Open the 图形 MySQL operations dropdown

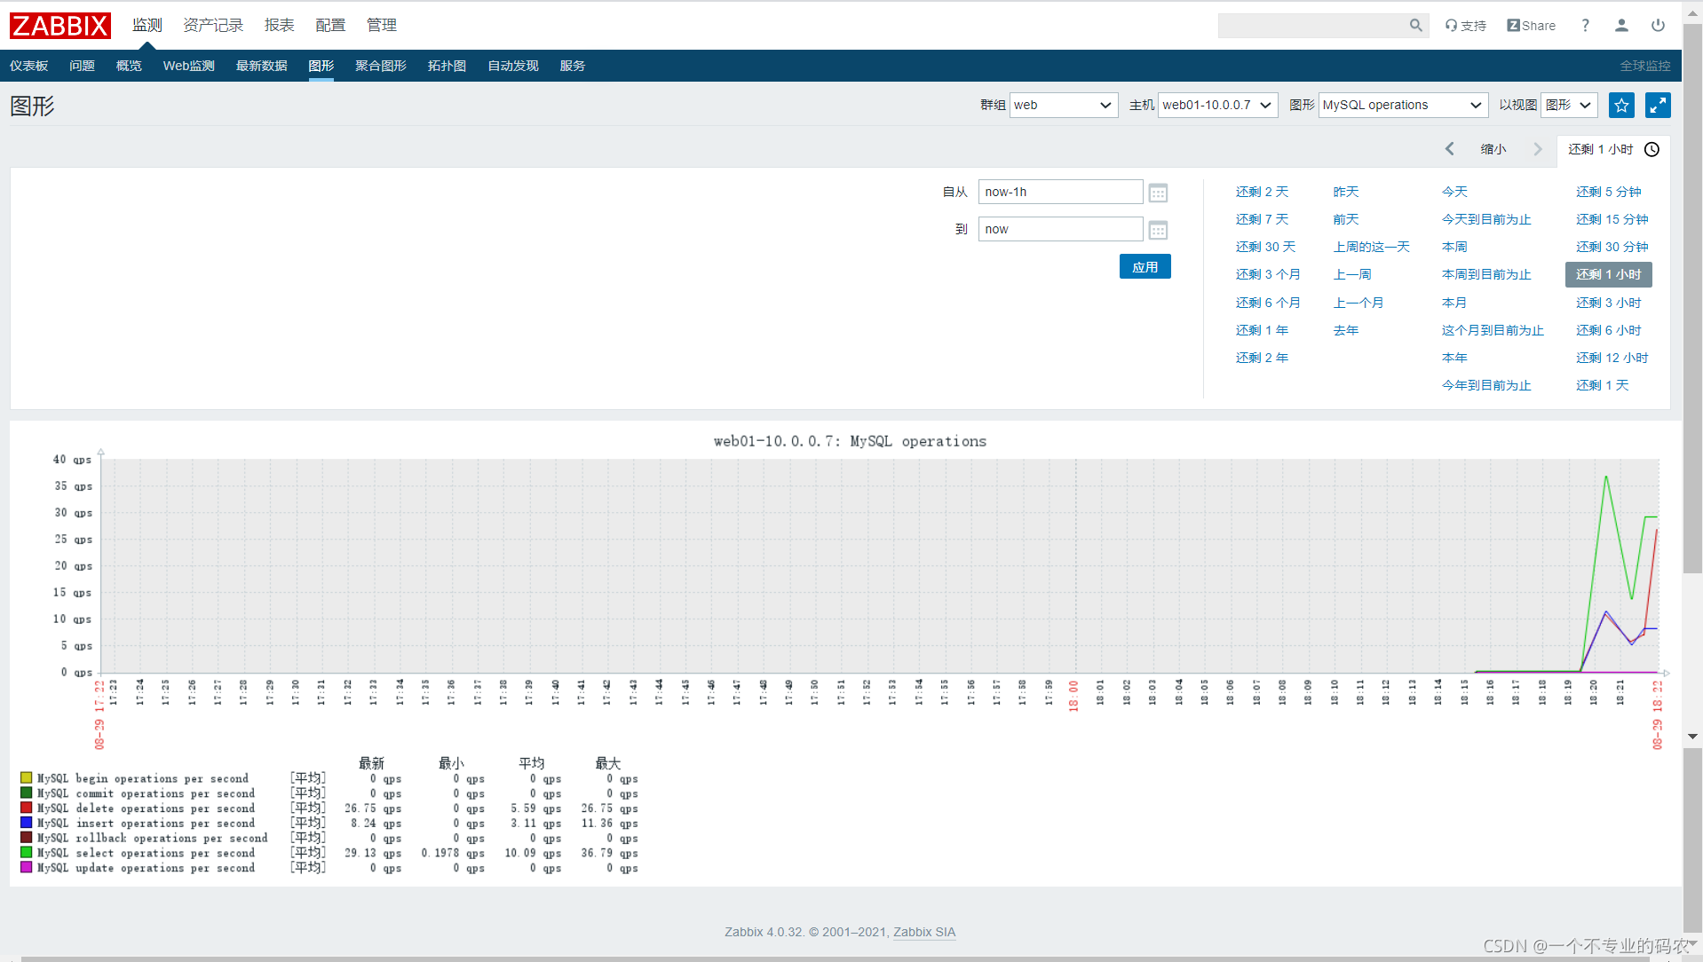[x=1403, y=105]
